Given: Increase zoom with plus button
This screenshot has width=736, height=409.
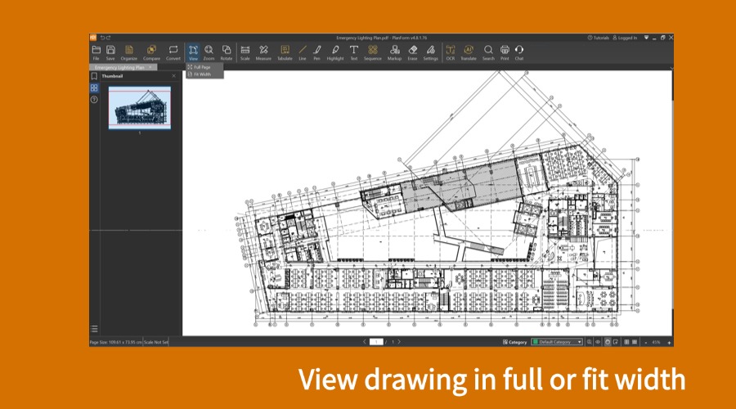Looking at the screenshot, I should click(669, 342).
